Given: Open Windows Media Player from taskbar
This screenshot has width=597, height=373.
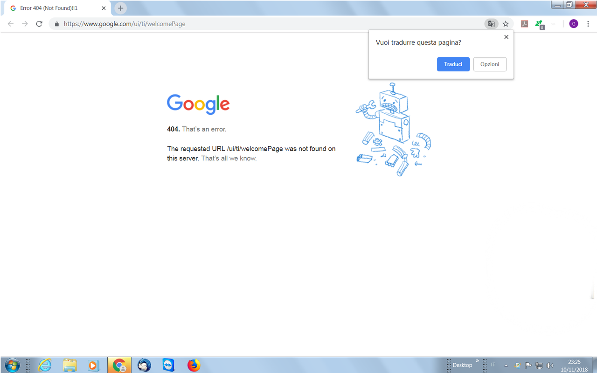Looking at the screenshot, I should [x=94, y=365].
